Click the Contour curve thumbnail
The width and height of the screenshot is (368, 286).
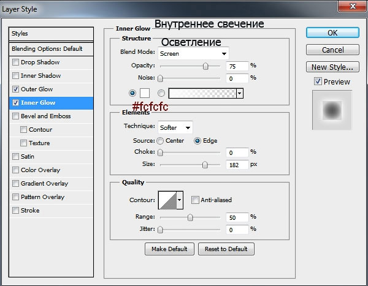pyautogui.click(x=167, y=200)
